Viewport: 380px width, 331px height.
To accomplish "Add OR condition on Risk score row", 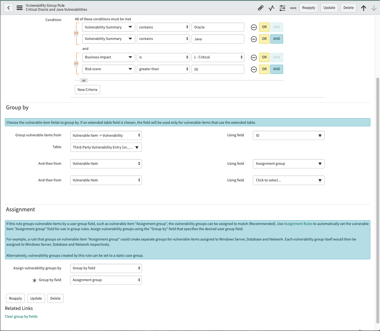I will click(264, 69).
